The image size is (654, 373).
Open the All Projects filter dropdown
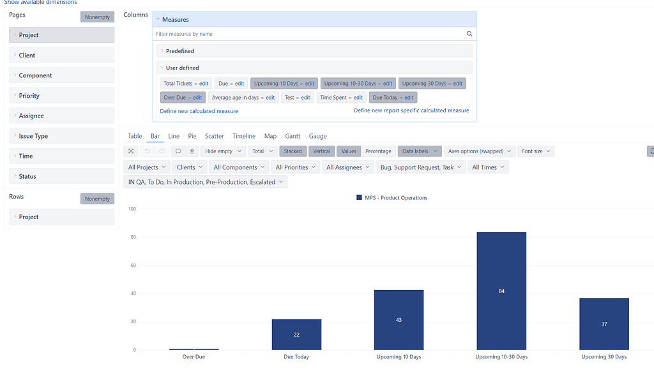pyautogui.click(x=146, y=167)
